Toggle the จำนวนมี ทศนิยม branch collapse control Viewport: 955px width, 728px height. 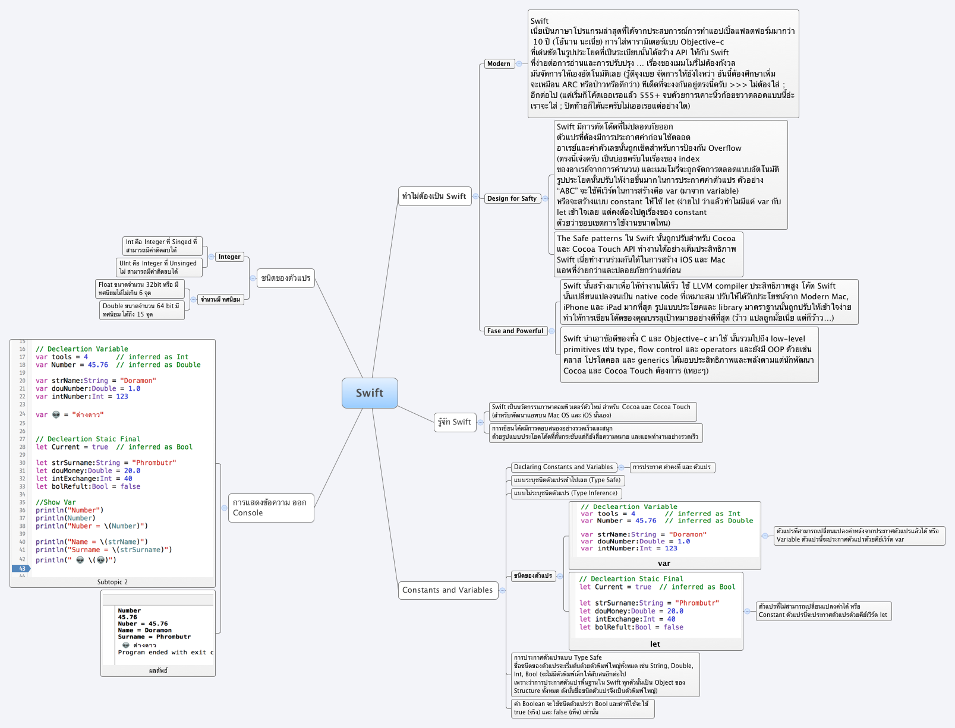point(194,300)
